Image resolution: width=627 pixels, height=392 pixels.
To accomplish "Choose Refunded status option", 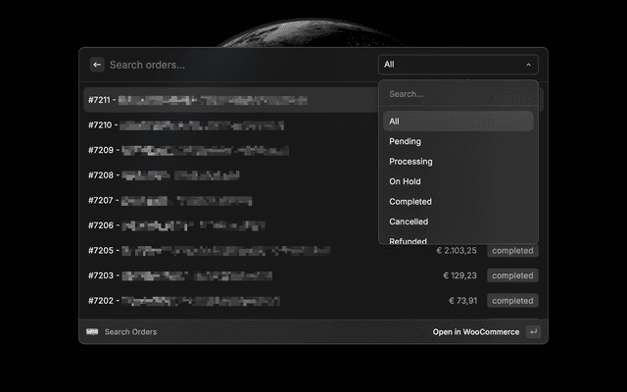I will point(458,240).
